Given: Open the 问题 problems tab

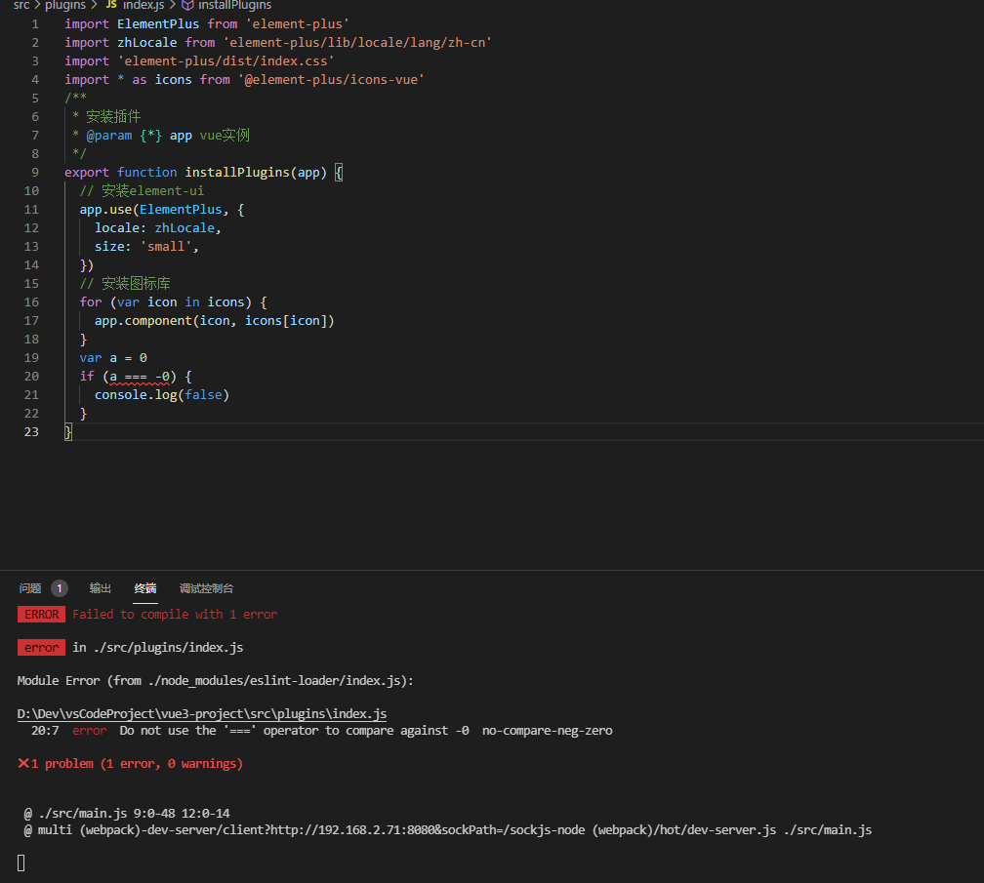Looking at the screenshot, I should pyautogui.click(x=30, y=588).
